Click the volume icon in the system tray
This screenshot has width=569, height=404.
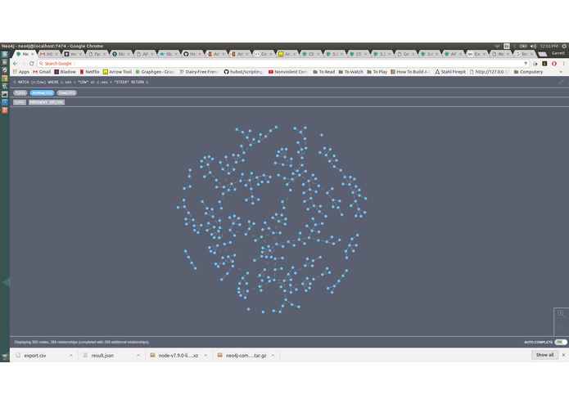coord(533,46)
